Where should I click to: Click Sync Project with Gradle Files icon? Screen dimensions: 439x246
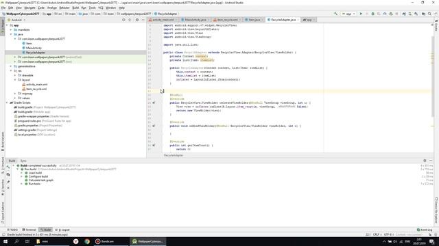404,14
